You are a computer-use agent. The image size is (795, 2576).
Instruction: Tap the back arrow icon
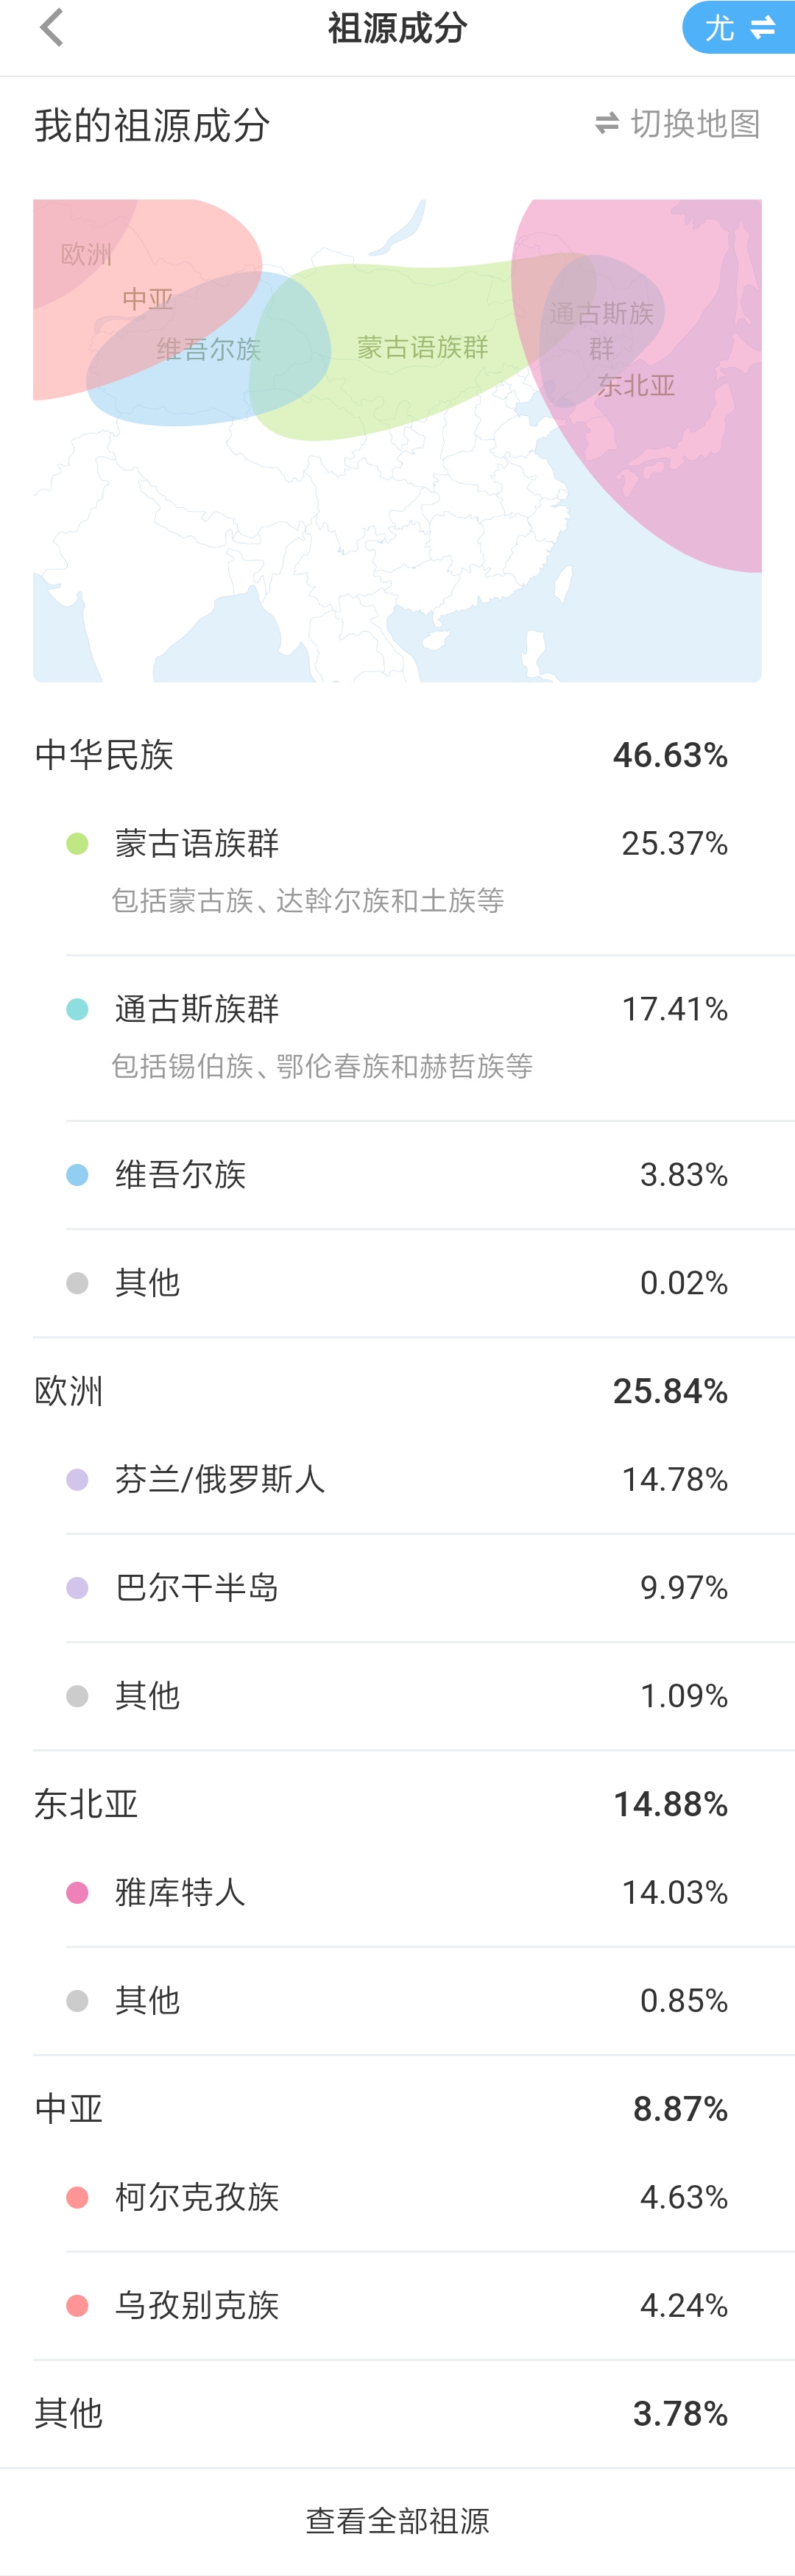[x=51, y=27]
